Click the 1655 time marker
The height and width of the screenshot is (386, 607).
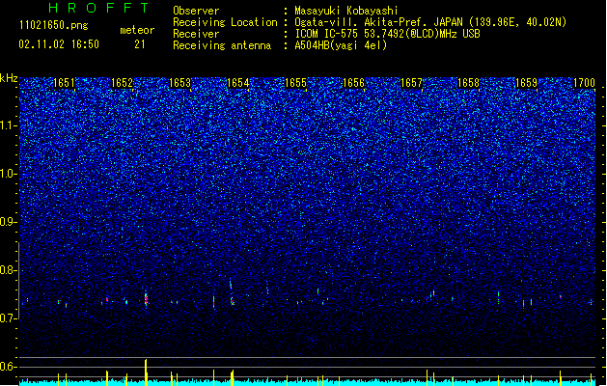click(x=295, y=83)
